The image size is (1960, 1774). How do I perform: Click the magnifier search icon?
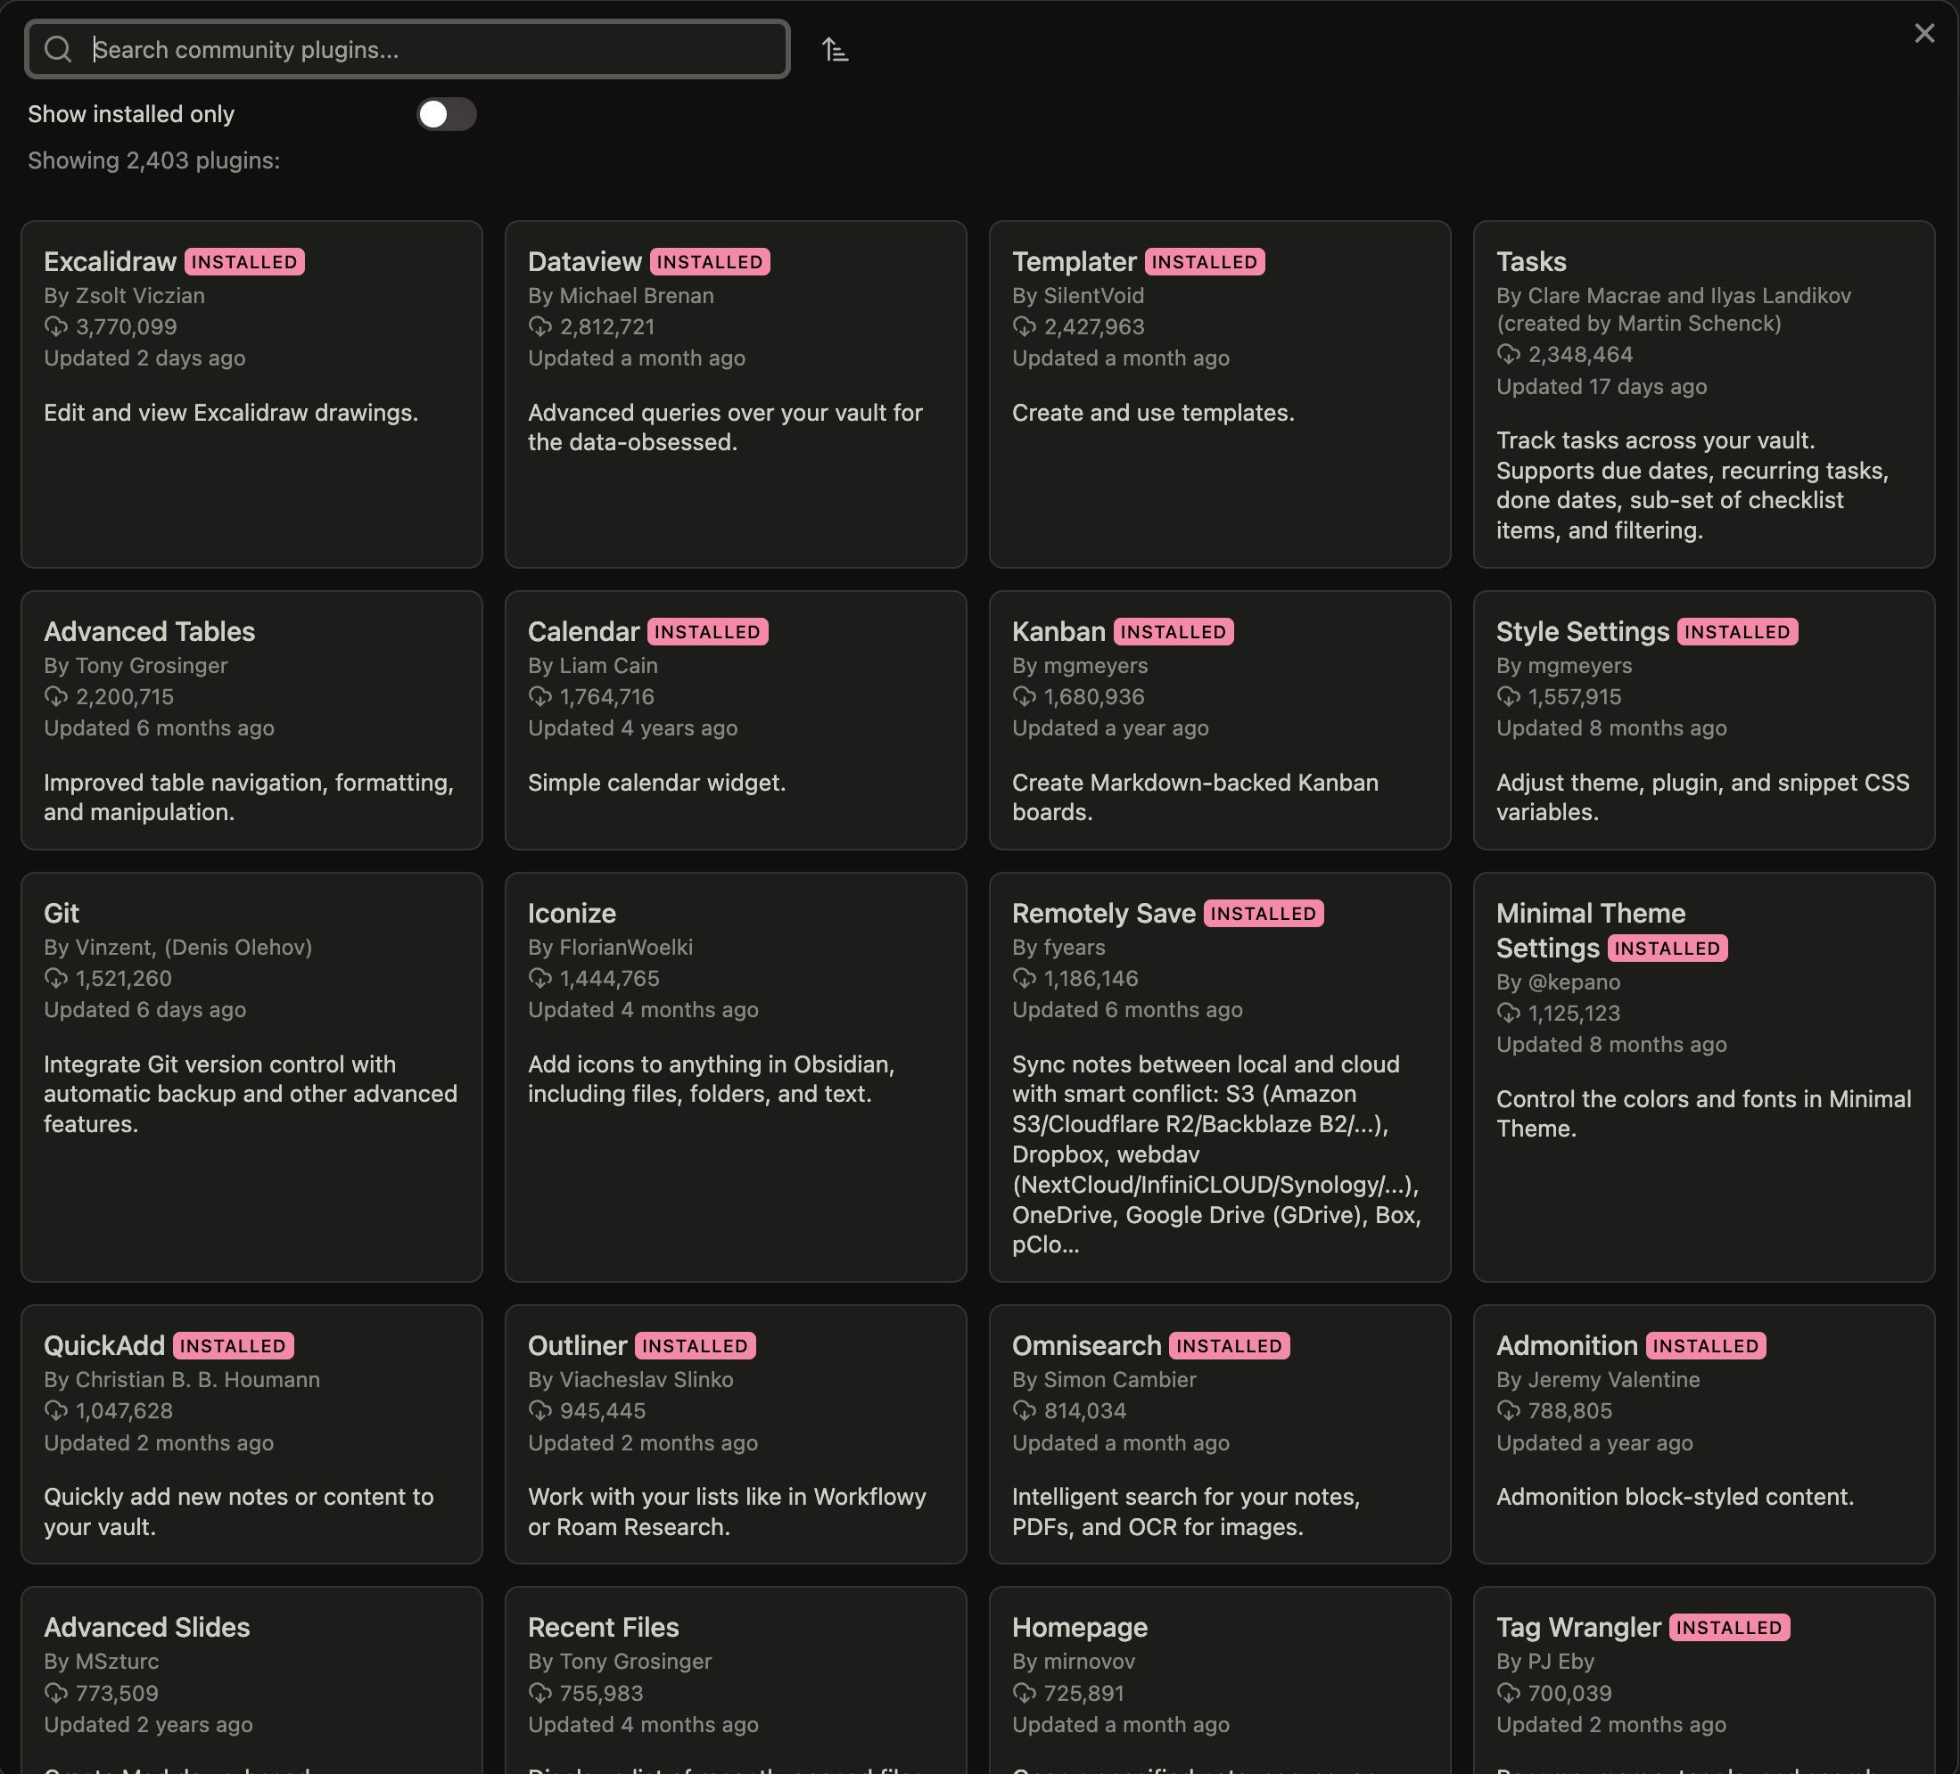(58, 50)
